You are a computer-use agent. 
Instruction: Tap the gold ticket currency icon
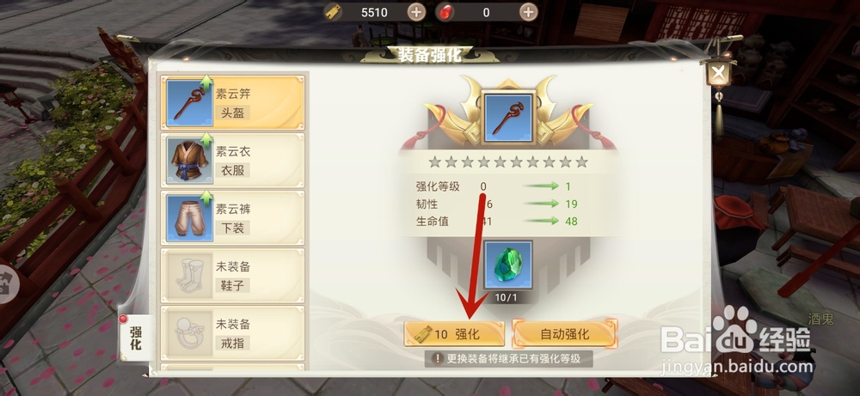tap(334, 12)
